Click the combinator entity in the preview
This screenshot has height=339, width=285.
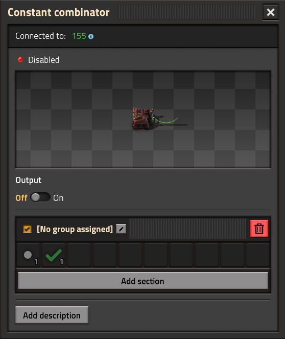click(x=143, y=119)
